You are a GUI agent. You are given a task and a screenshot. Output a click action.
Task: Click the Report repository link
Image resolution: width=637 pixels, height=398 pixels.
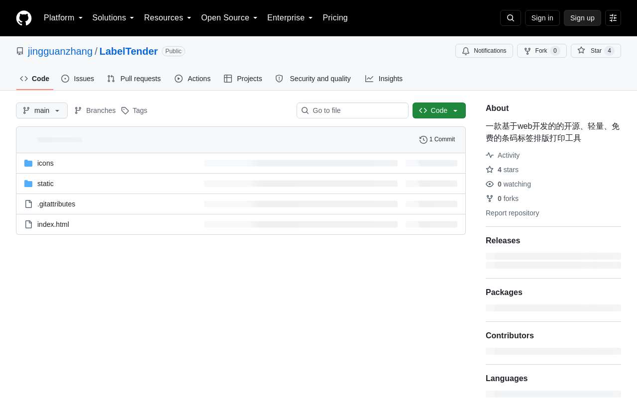coord(512,213)
